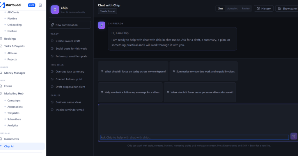Click the startbuddi logo
This screenshot has height=156, width=298.
(x=12, y=5)
